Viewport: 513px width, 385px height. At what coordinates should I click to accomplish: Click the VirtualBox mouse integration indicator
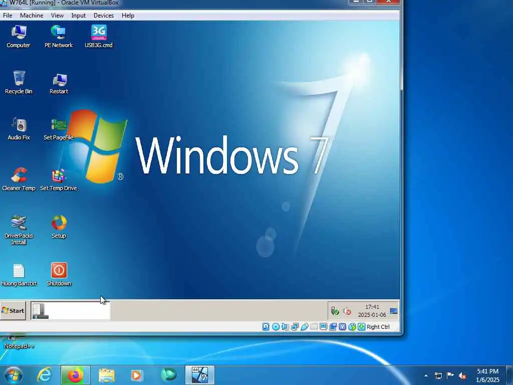coord(352,327)
